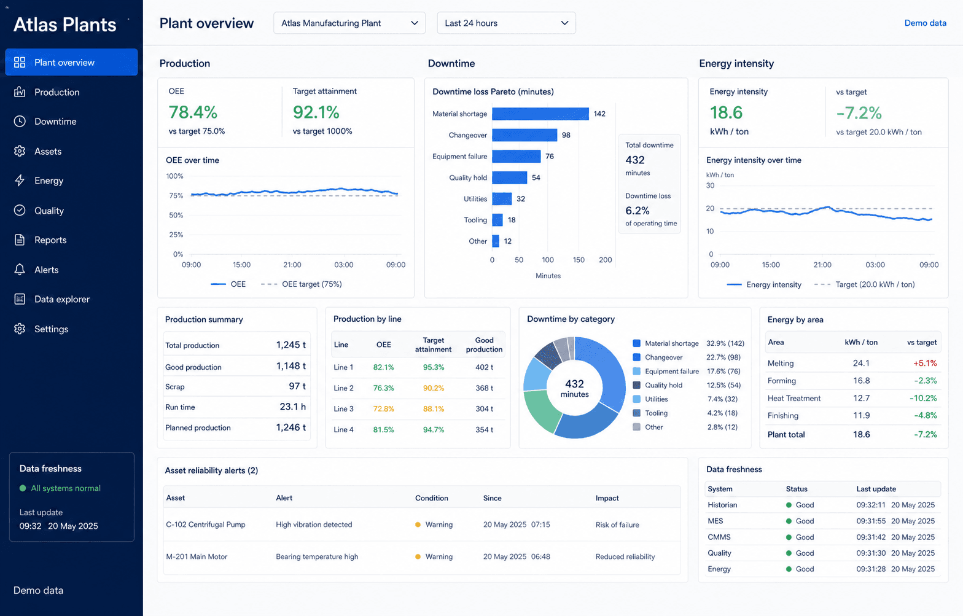
Task: Click the Equipment failure legend color swatch
Action: pos(637,371)
